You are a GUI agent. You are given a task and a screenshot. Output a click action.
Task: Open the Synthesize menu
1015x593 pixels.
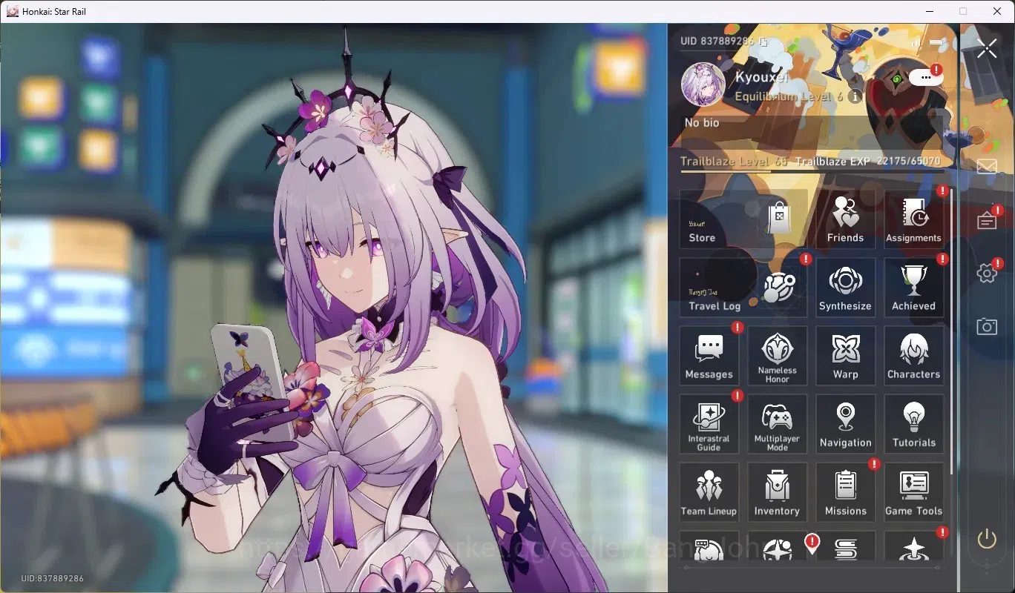coord(845,287)
